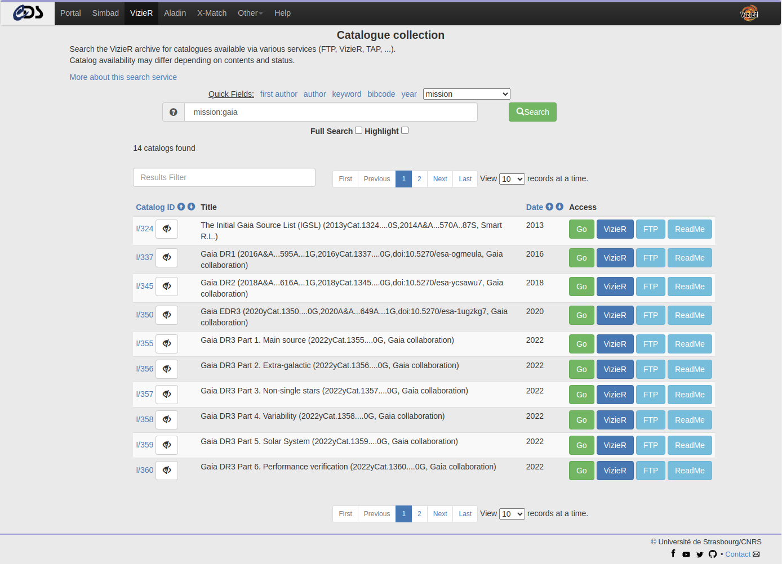
Task: Open VizieR button for Gaia DR2 row
Action: click(615, 287)
